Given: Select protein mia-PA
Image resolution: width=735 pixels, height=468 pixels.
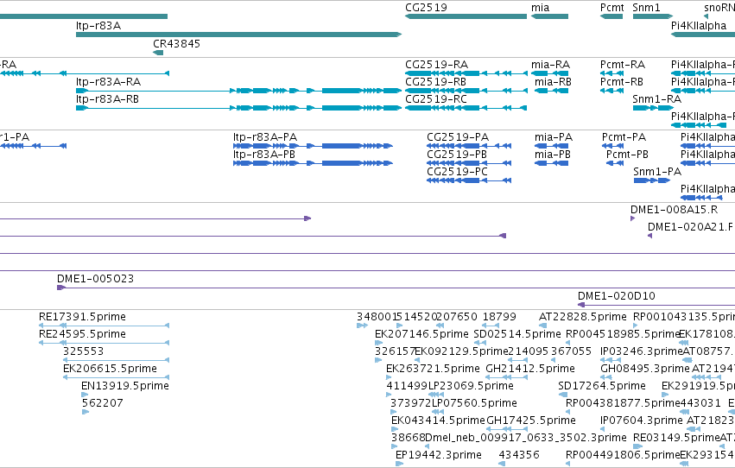Looking at the screenshot, I should click(x=551, y=146).
